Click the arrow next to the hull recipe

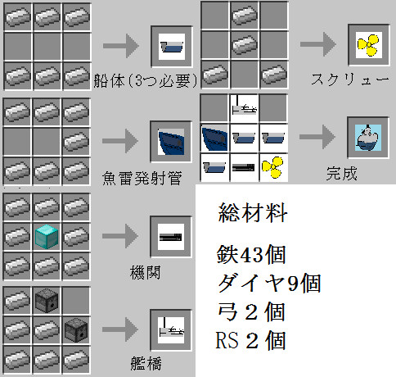121,46
